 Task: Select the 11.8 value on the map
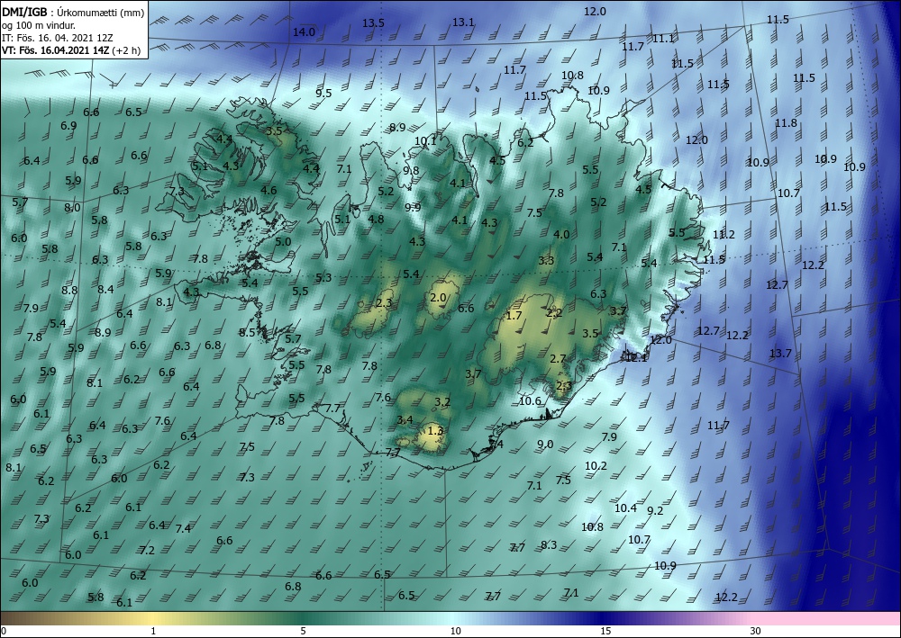pos(786,122)
